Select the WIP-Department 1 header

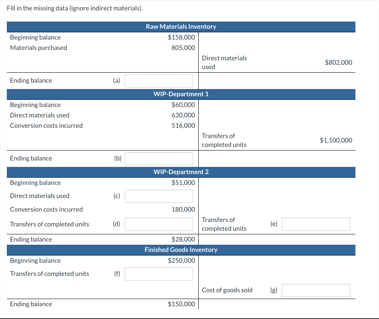tap(181, 94)
